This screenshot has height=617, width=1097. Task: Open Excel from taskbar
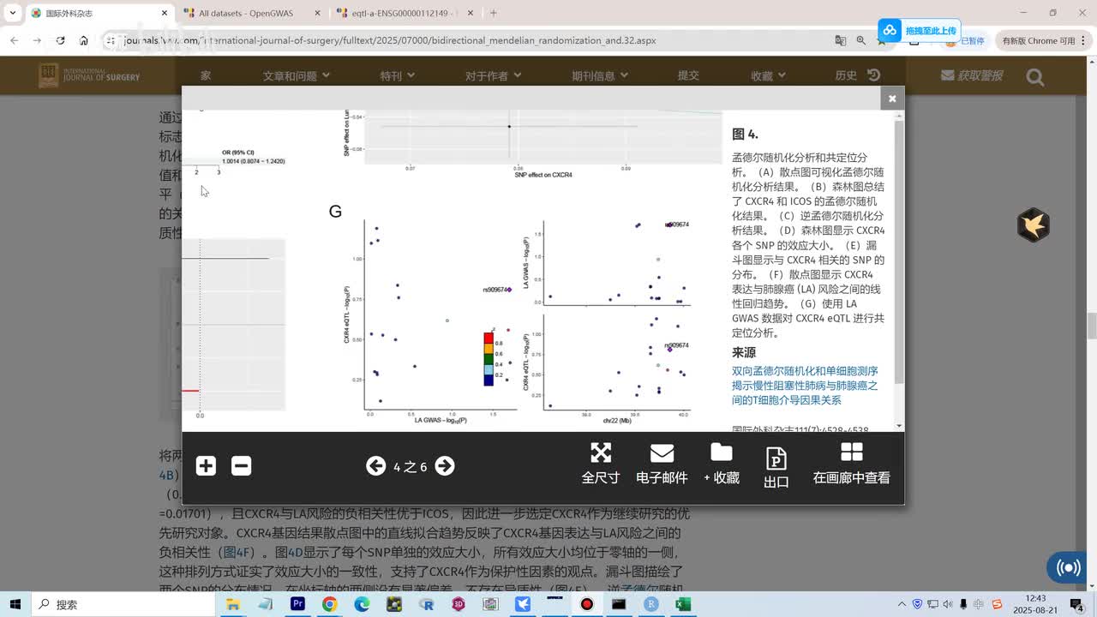coord(683,604)
